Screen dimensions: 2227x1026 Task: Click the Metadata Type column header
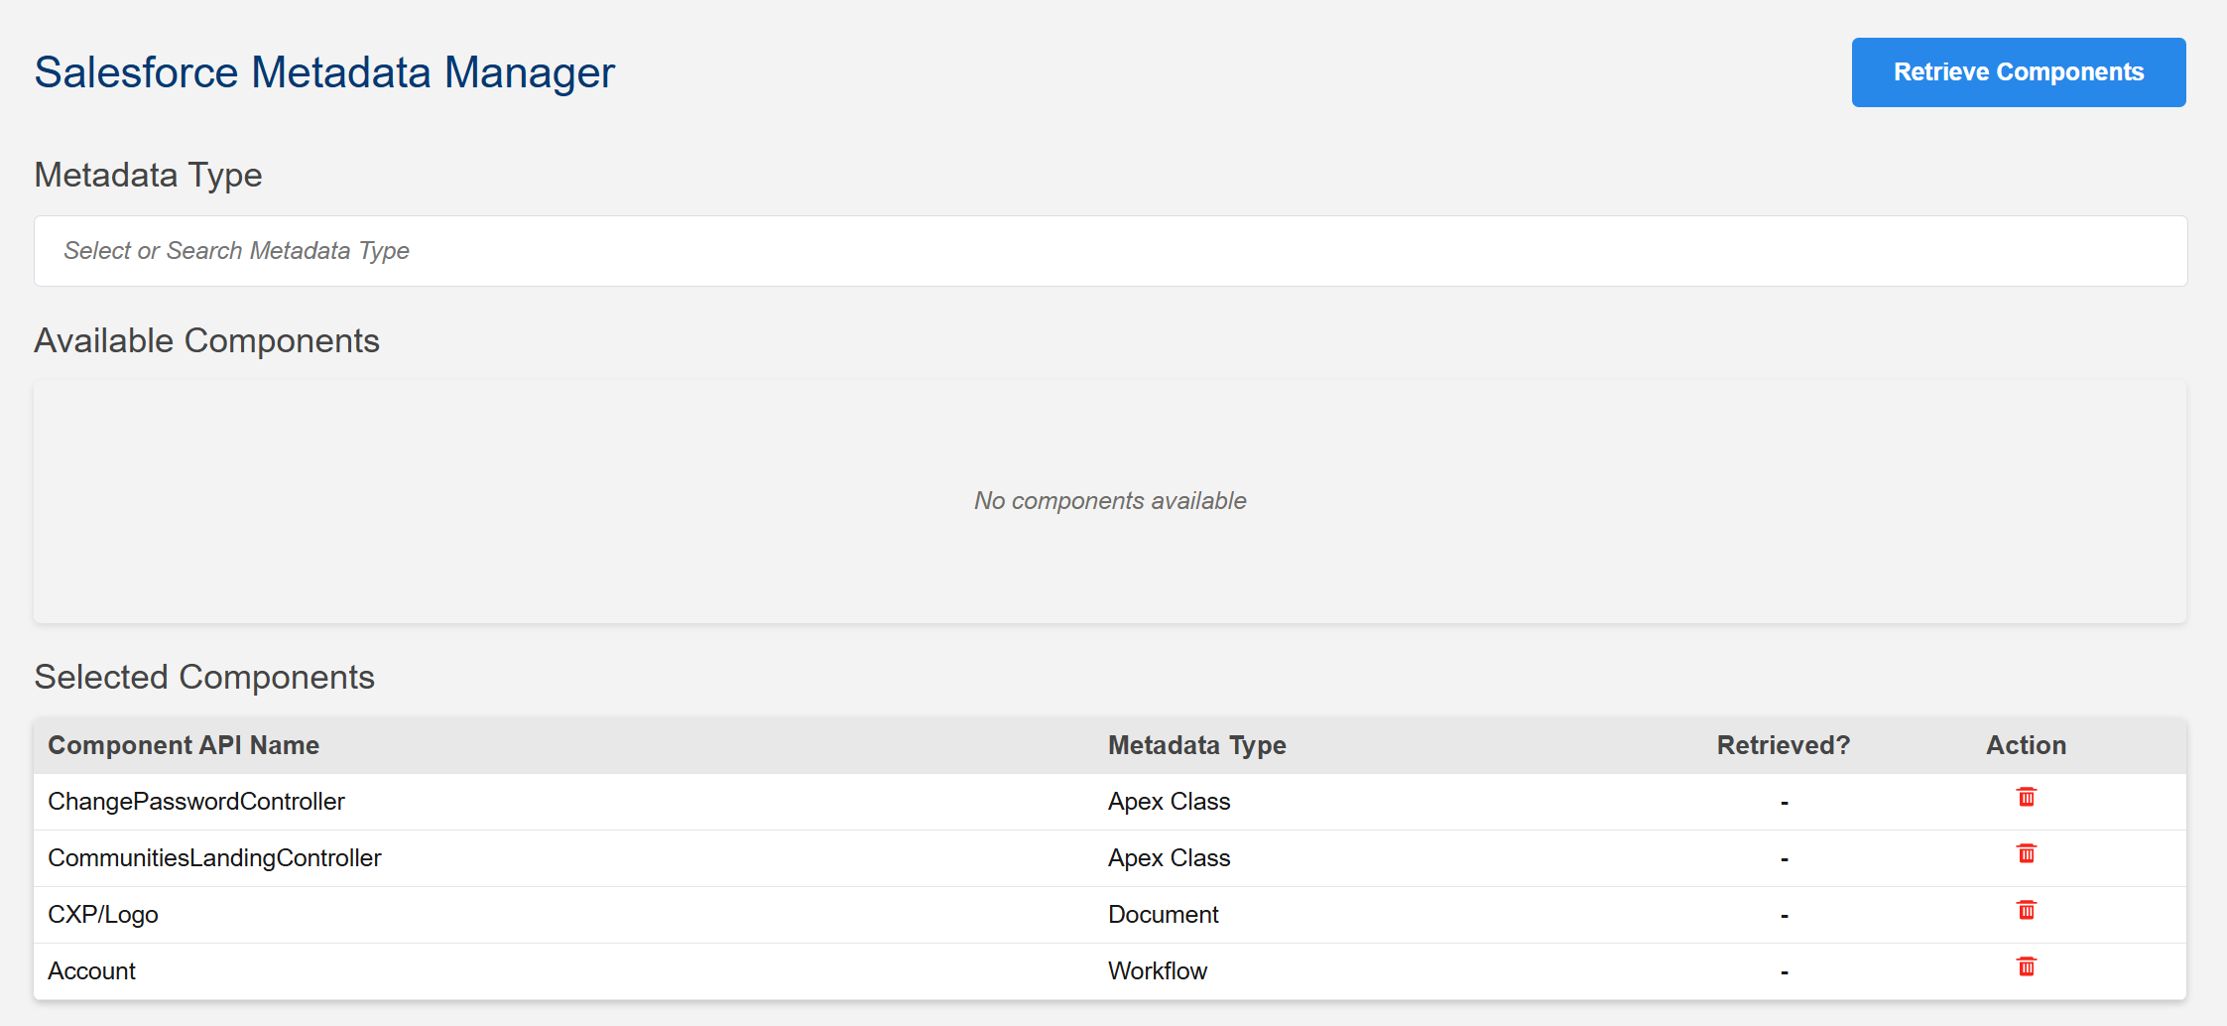tap(1197, 745)
